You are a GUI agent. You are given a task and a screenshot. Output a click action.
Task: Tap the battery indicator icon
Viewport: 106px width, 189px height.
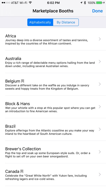(99, 3)
